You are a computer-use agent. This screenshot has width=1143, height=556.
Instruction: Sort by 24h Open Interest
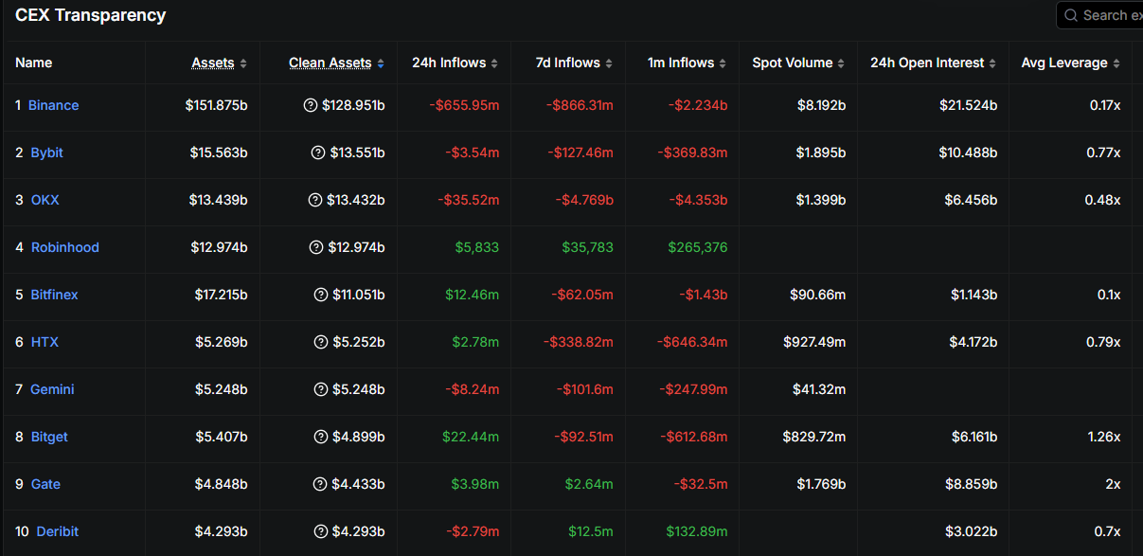point(933,63)
